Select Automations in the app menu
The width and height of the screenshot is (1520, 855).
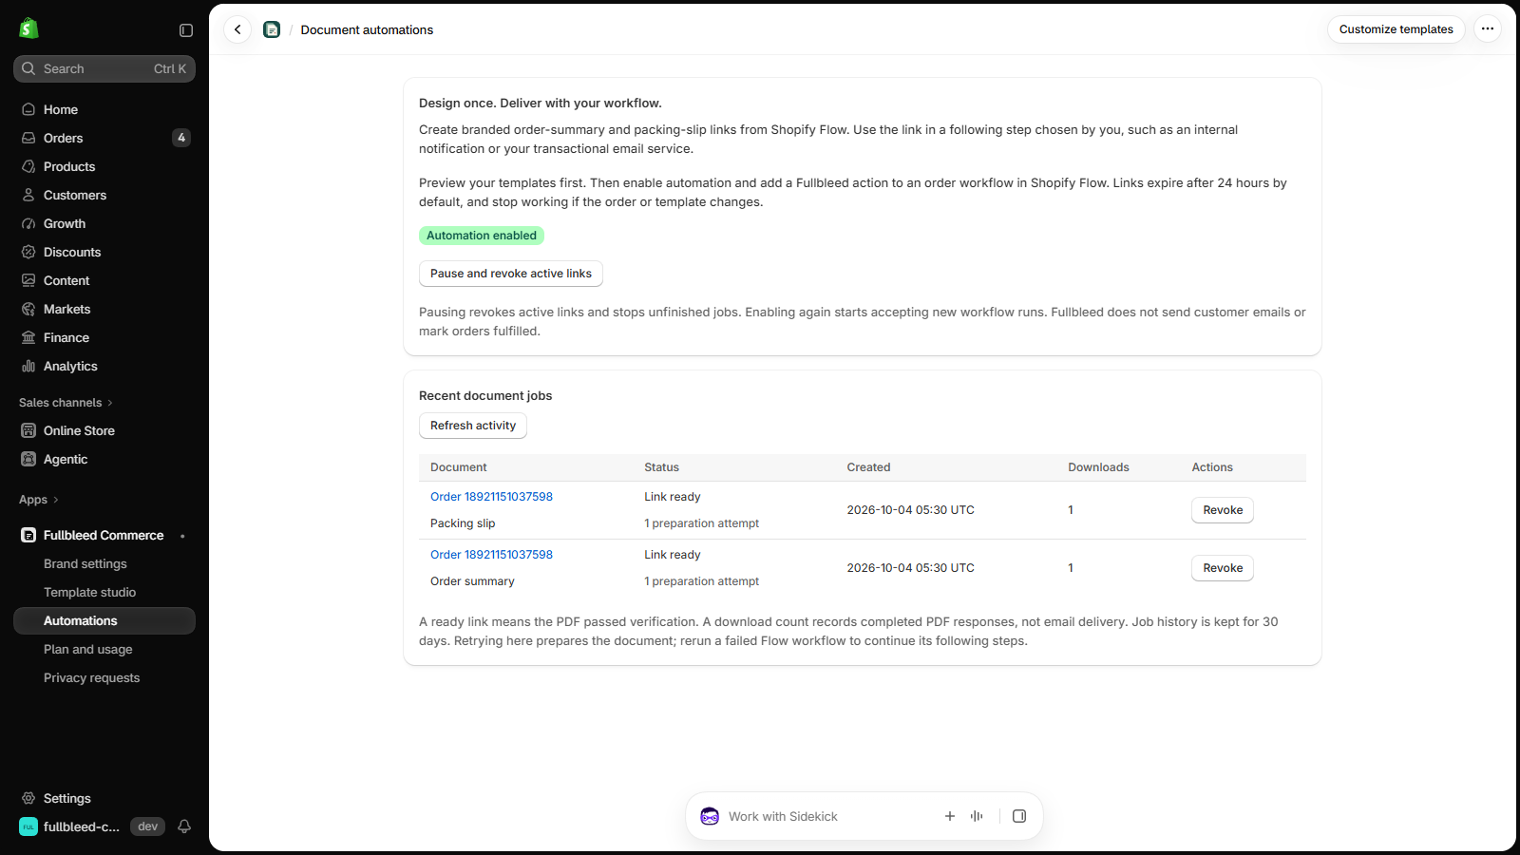point(104,620)
